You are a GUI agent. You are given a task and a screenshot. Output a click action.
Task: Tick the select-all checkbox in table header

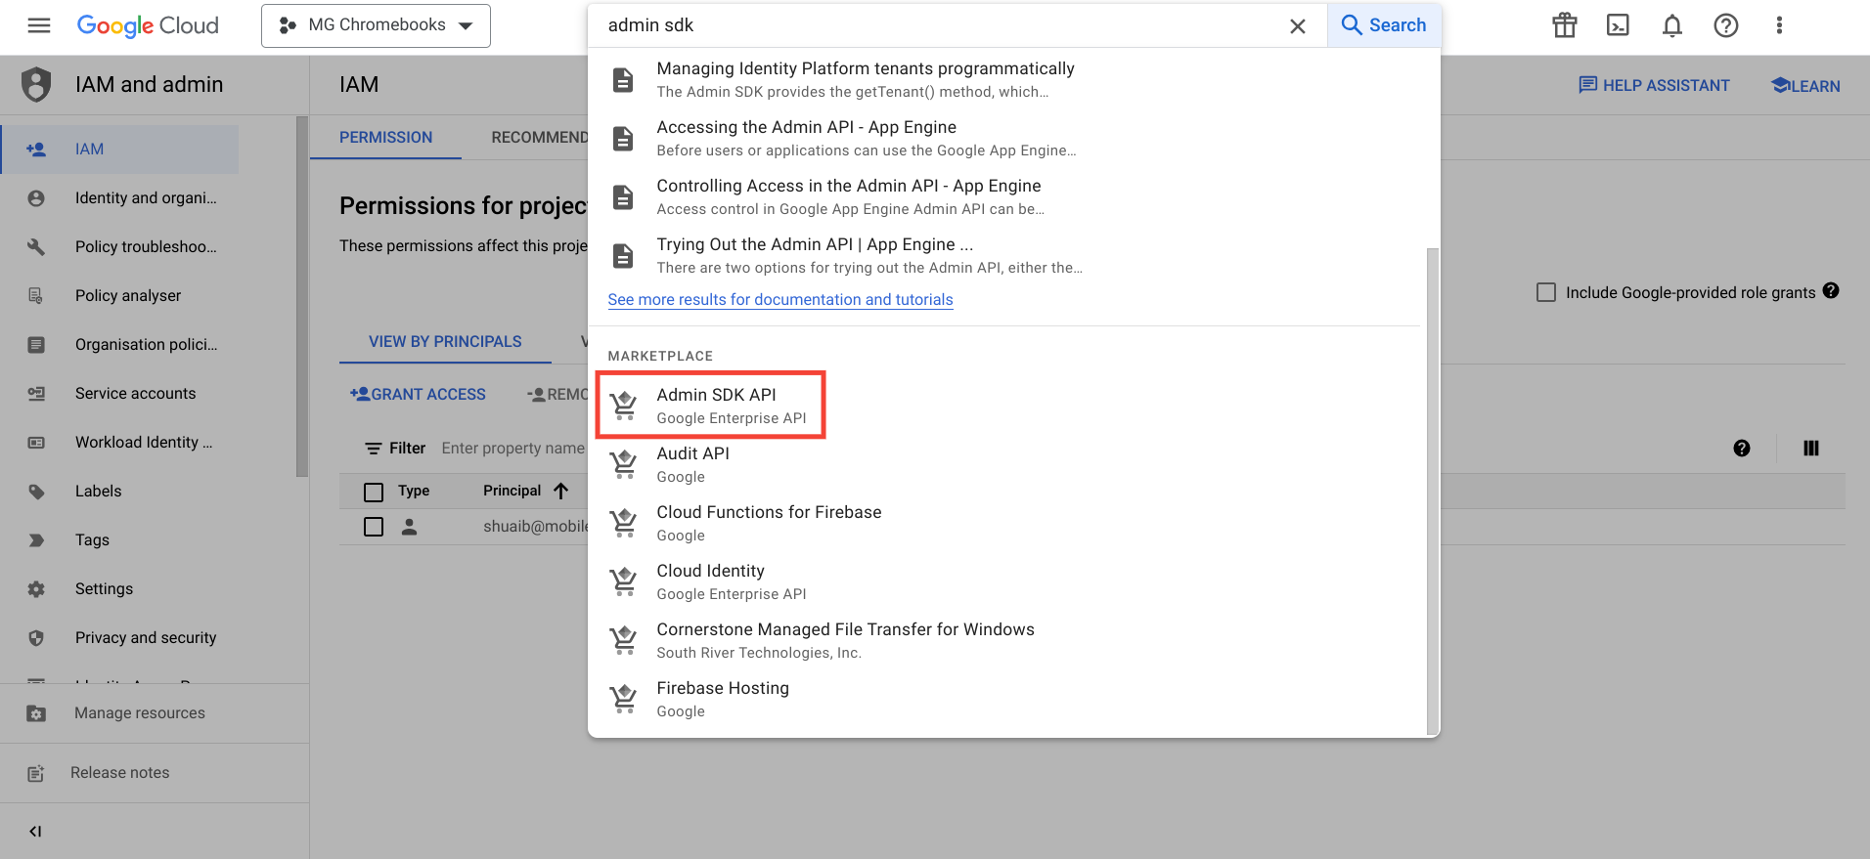point(374,492)
